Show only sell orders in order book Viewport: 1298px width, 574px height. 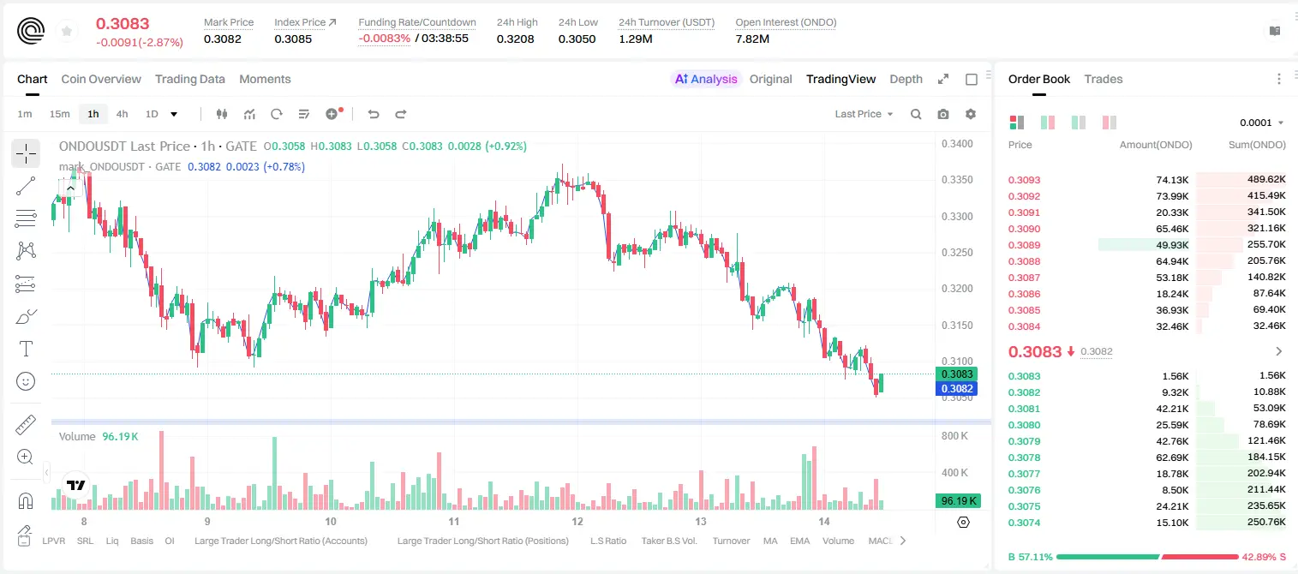click(x=1109, y=123)
